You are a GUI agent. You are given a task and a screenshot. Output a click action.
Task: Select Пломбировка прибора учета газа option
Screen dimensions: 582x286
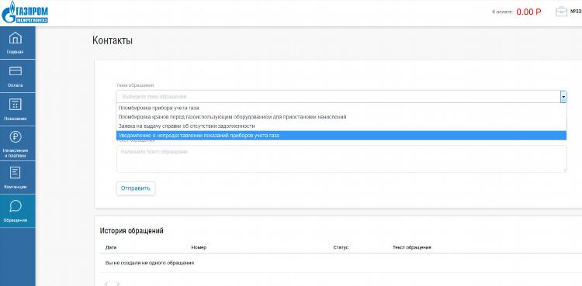341,108
